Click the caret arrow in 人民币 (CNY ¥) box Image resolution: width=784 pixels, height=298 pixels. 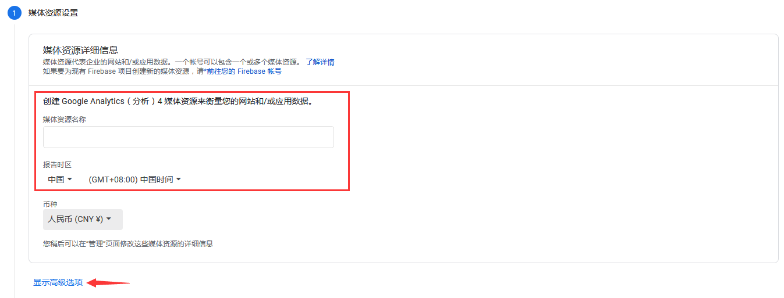pos(109,219)
